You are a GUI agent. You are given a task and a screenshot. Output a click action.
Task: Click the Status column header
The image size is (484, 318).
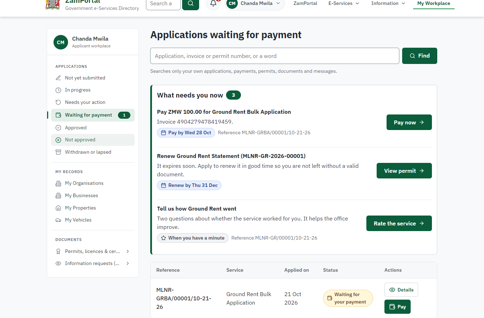point(331,270)
